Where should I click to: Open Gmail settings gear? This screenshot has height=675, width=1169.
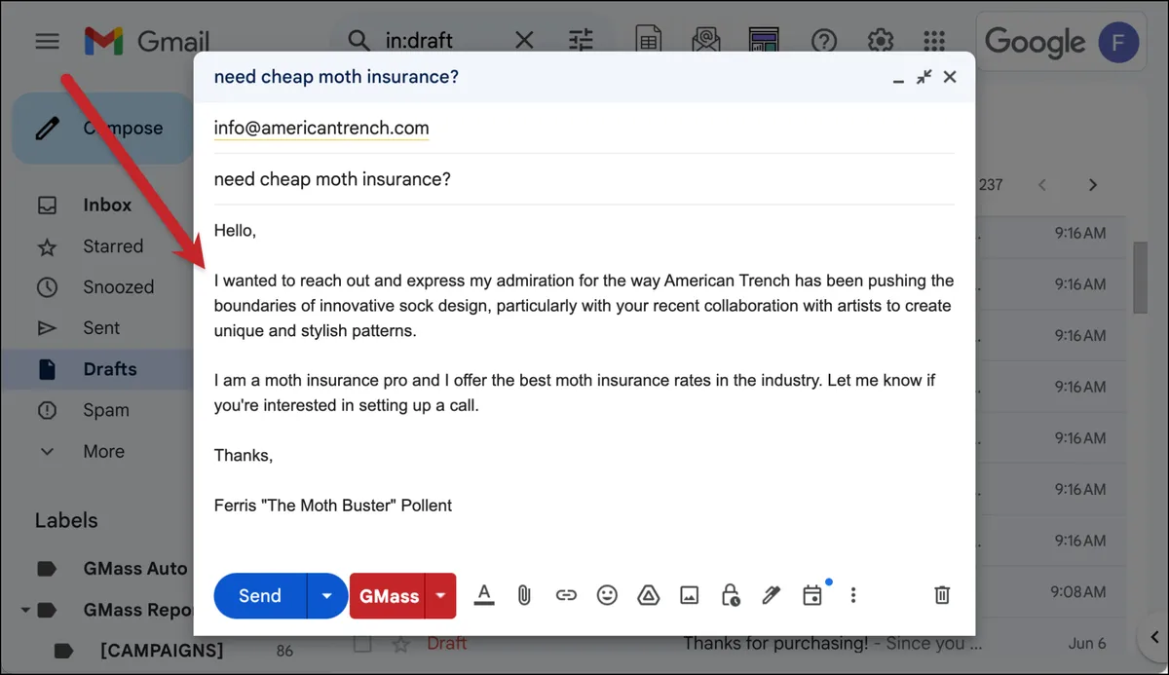pos(881,41)
